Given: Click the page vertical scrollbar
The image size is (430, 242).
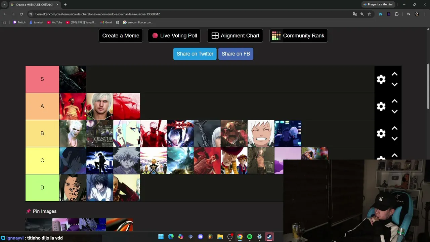Looking at the screenshot, I should click(428, 86).
